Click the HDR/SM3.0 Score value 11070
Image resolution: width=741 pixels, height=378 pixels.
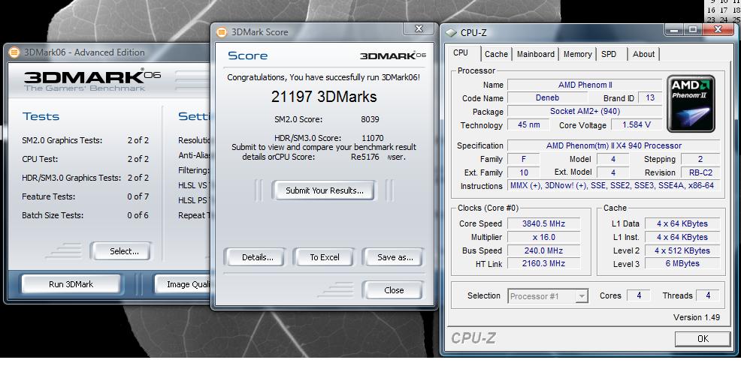coord(373,138)
